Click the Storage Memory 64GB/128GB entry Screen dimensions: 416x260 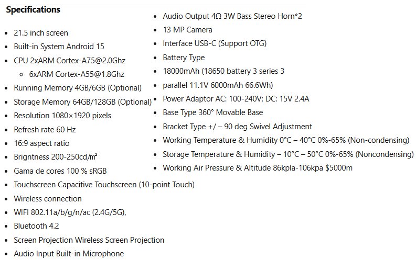(x=82, y=102)
